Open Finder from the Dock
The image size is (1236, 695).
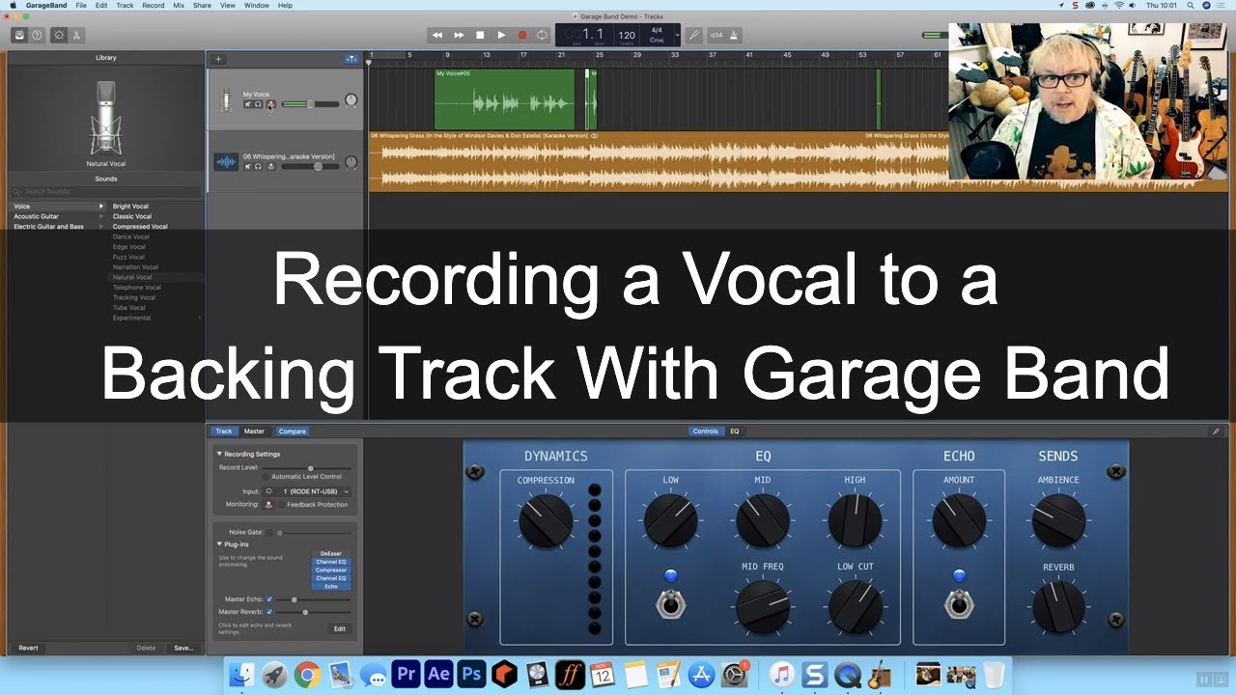241,674
